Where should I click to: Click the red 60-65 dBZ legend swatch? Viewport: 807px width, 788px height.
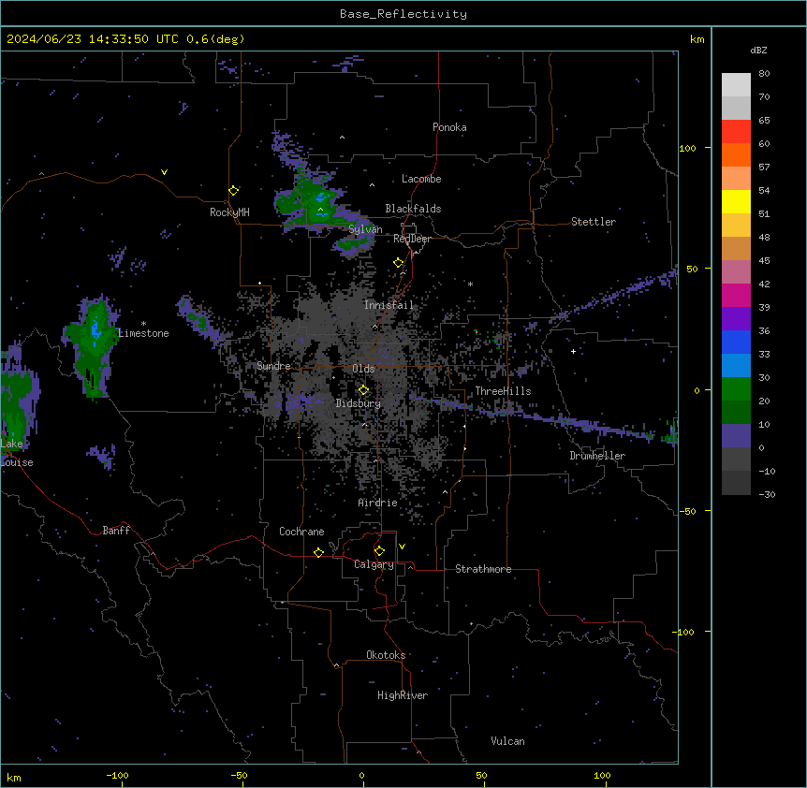click(x=736, y=131)
